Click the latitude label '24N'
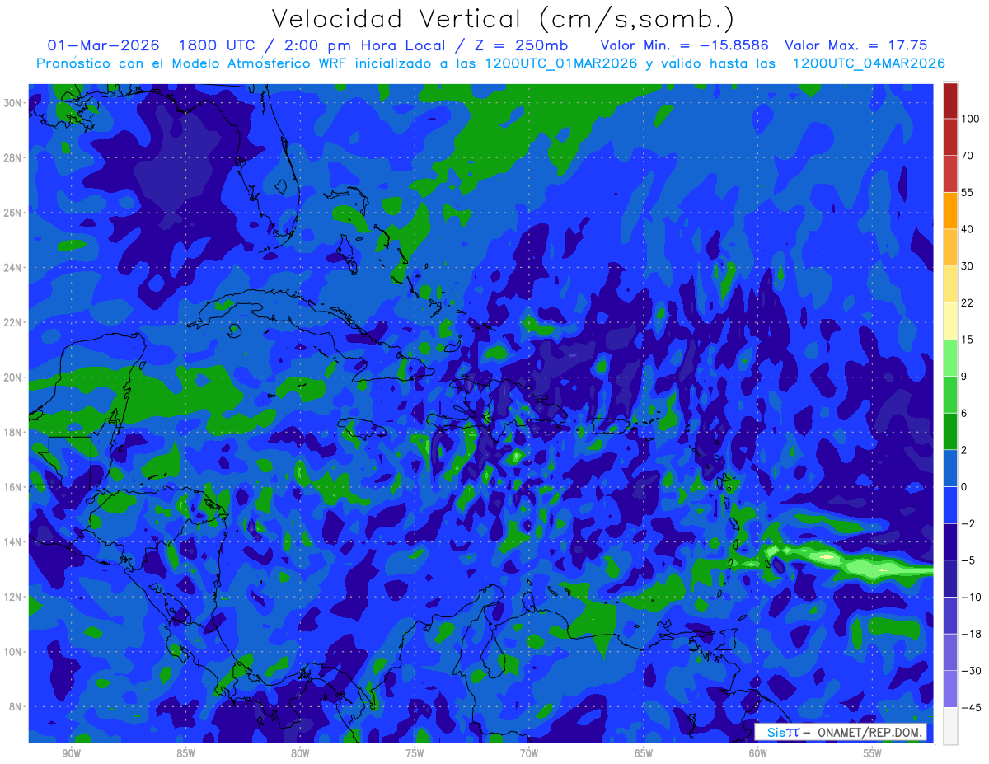 [x=13, y=268]
